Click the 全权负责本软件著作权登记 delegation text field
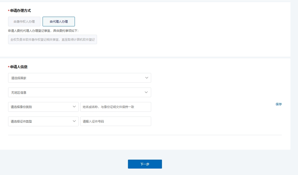The width and height of the screenshot is (298, 175). click(53, 40)
